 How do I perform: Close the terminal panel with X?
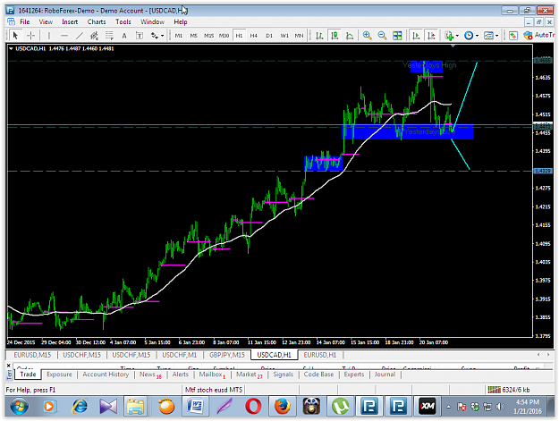9,366
